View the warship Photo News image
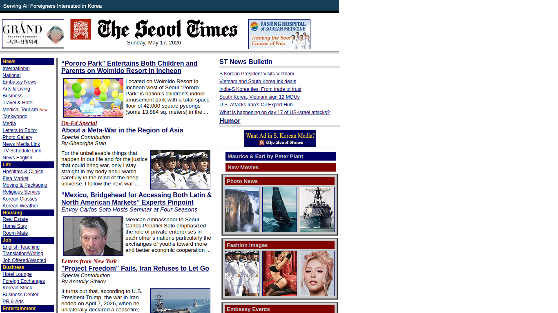This screenshot has width=558, height=313. point(317,209)
